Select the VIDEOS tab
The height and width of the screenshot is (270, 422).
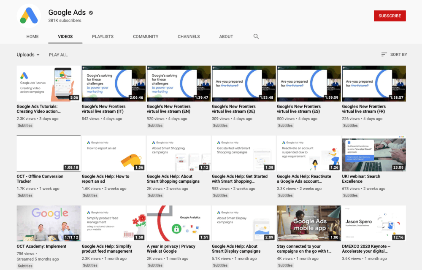click(65, 37)
